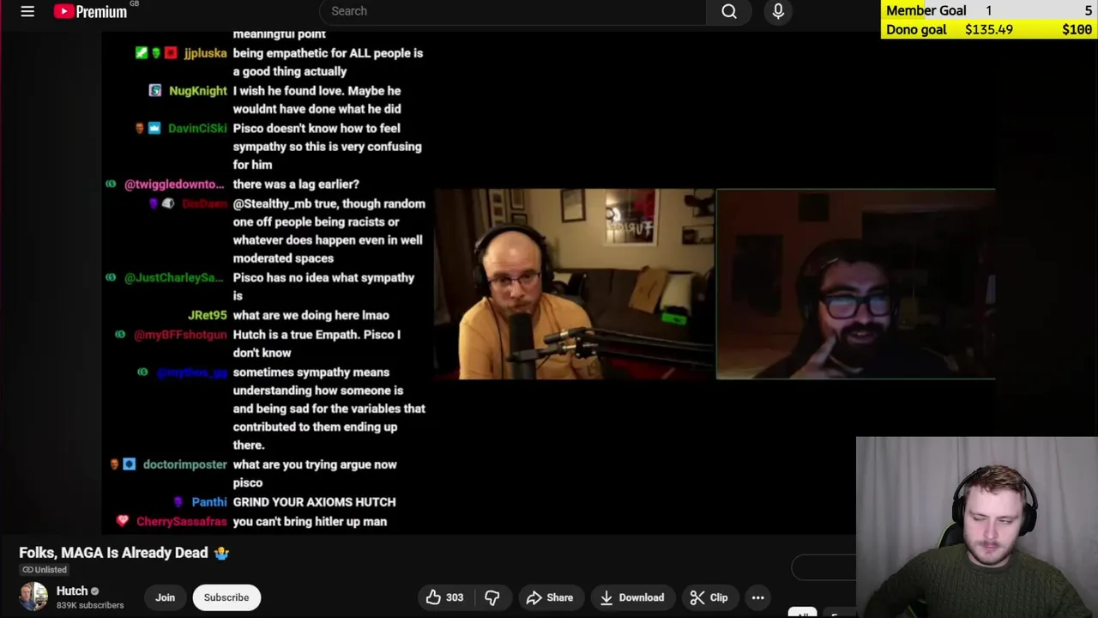The height and width of the screenshot is (618, 1098).
Task: Search with voice microphone icon
Action: [x=778, y=11]
